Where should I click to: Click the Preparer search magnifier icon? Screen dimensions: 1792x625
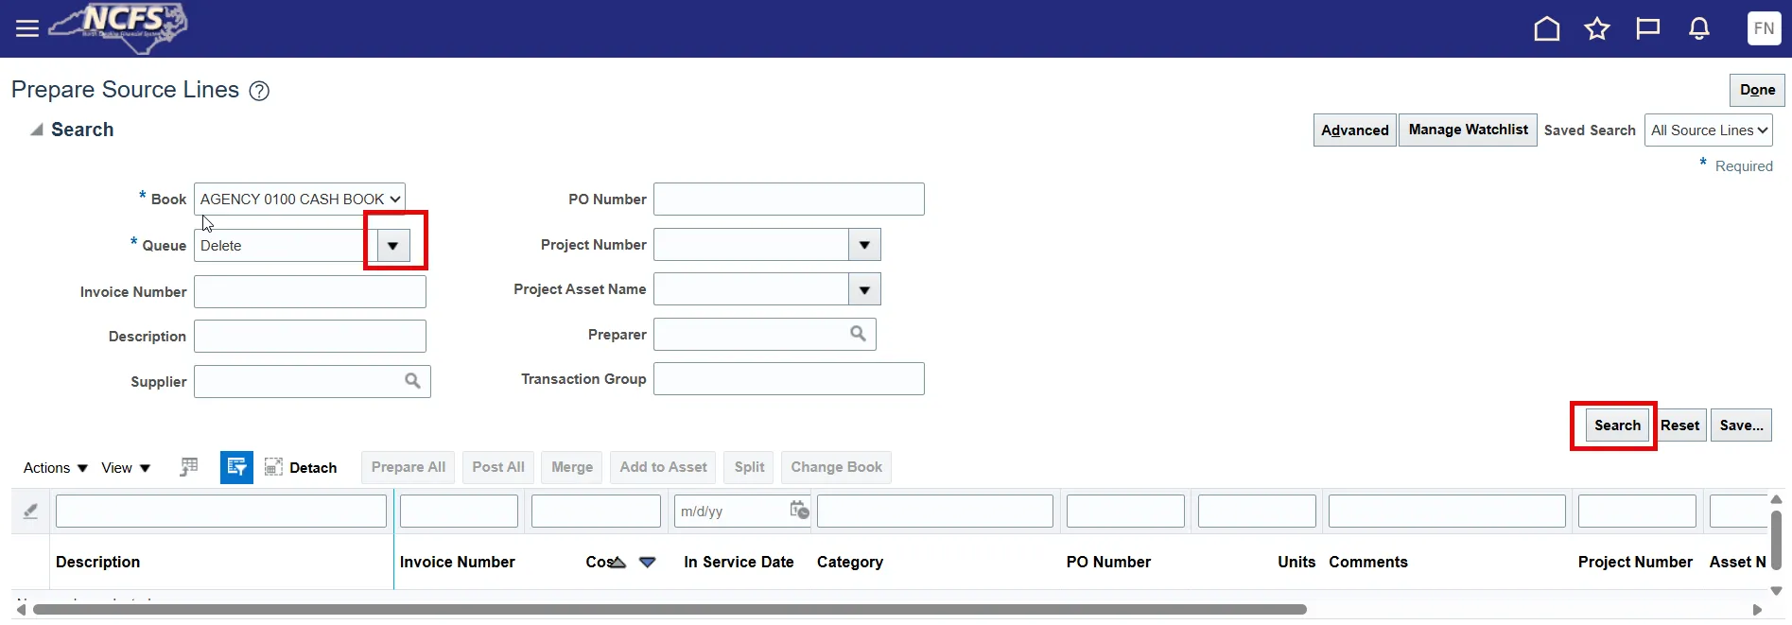[858, 334]
